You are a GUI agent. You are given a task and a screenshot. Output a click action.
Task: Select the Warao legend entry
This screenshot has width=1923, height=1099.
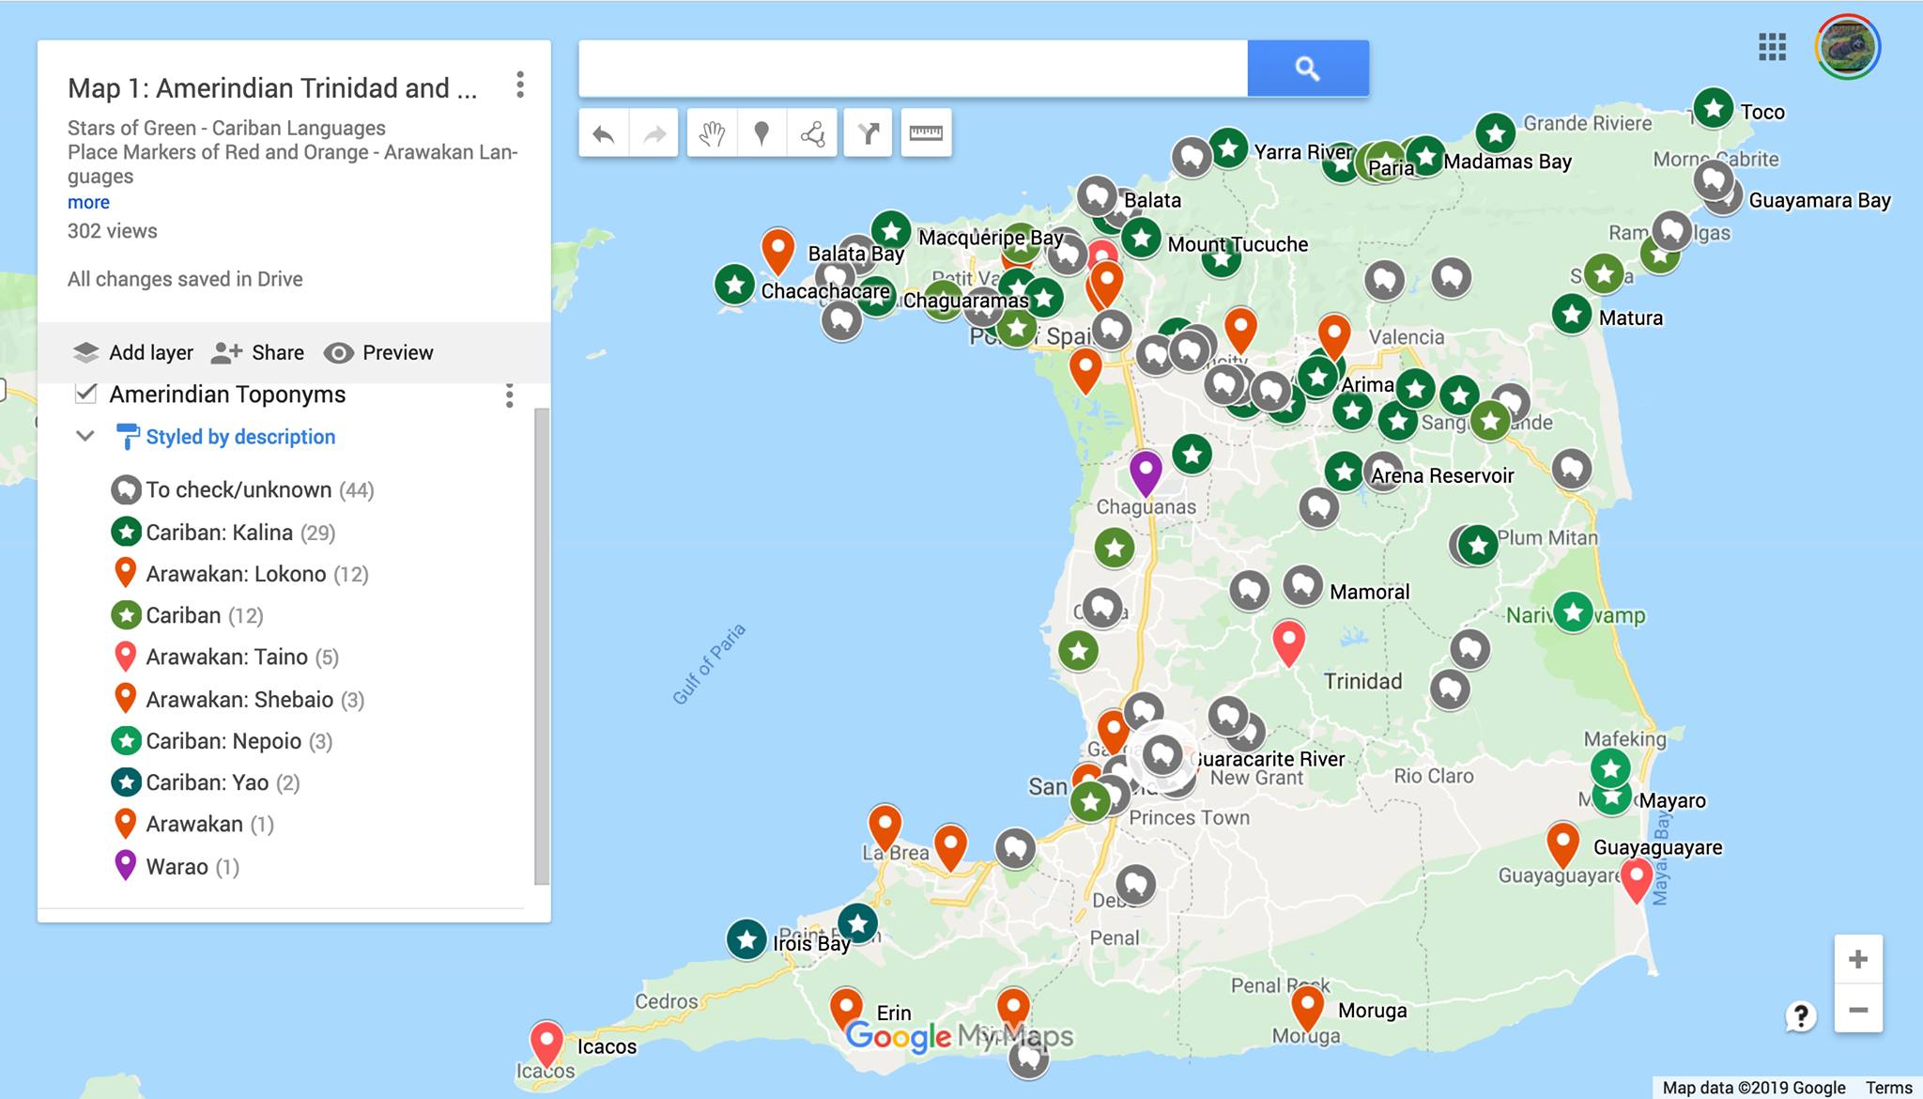coord(177,866)
